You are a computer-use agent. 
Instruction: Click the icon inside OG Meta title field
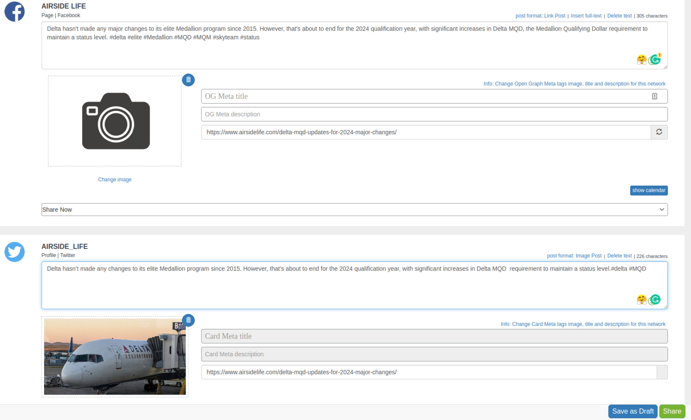coord(655,96)
